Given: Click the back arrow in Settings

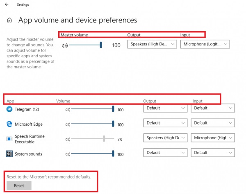Looking at the screenshot, I should pyautogui.click(x=7, y=5).
